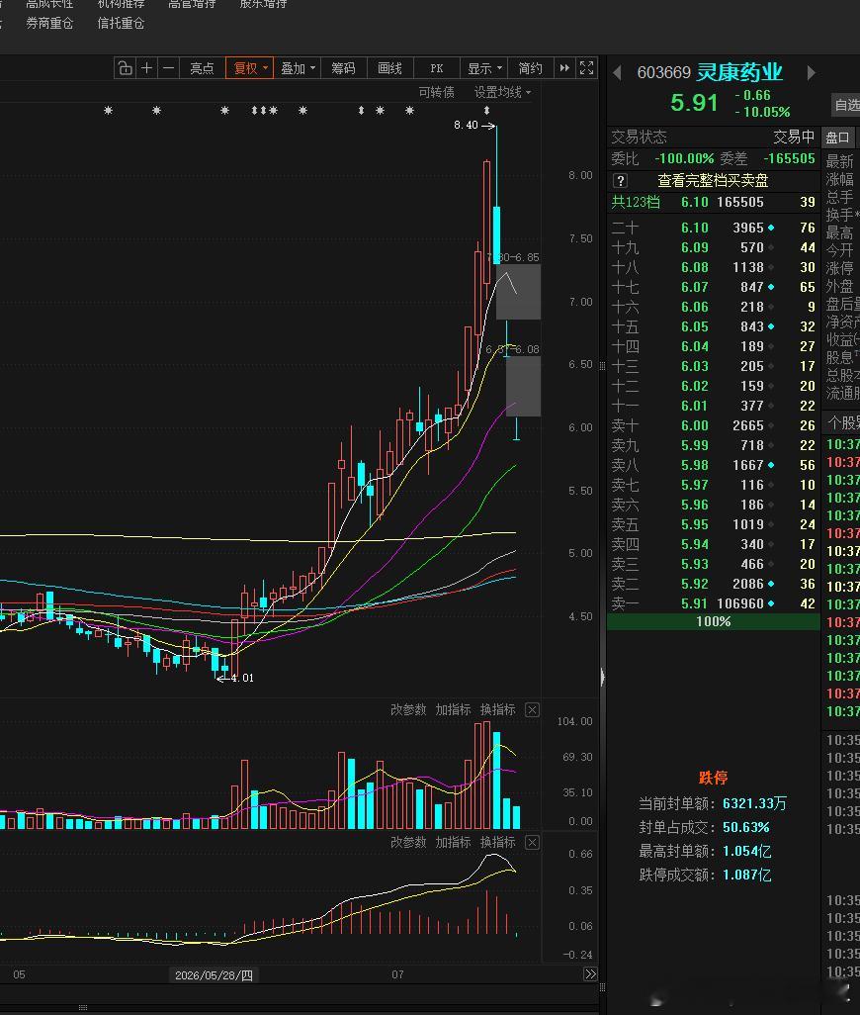The width and height of the screenshot is (860, 1015).
Task: Click the 券商重仓 menu item
Action: pos(49,24)
